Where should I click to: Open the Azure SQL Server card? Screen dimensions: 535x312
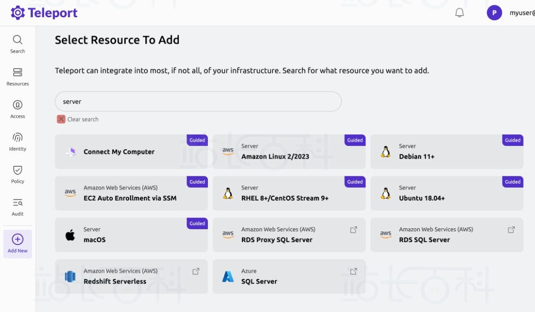point(289,277)
